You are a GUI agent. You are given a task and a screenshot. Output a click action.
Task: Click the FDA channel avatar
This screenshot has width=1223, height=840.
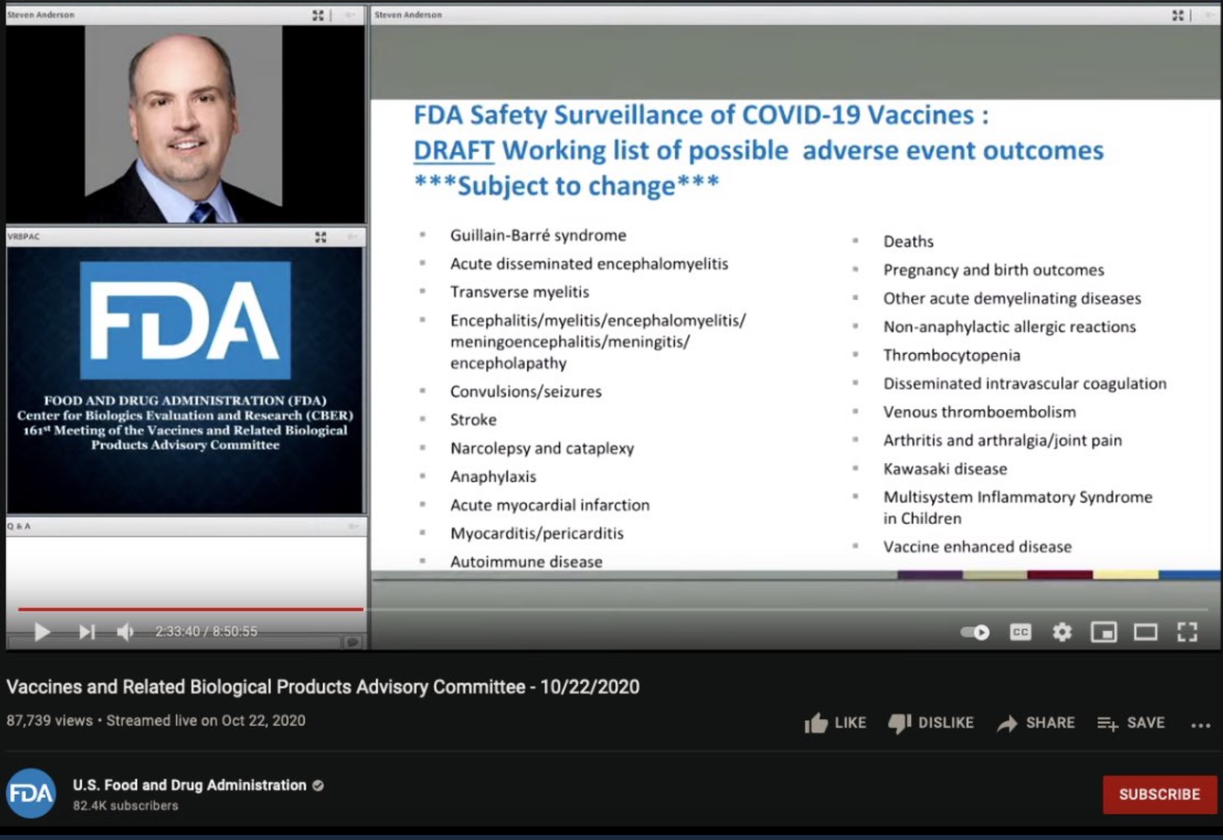click(x=31, y=793)
